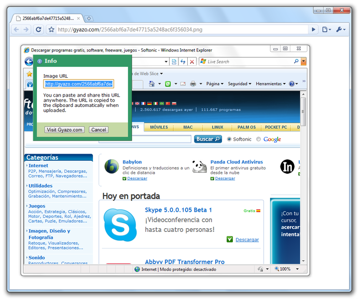Click Chrome's Back arrow button
363x303 pixels.
coord(16,30)
